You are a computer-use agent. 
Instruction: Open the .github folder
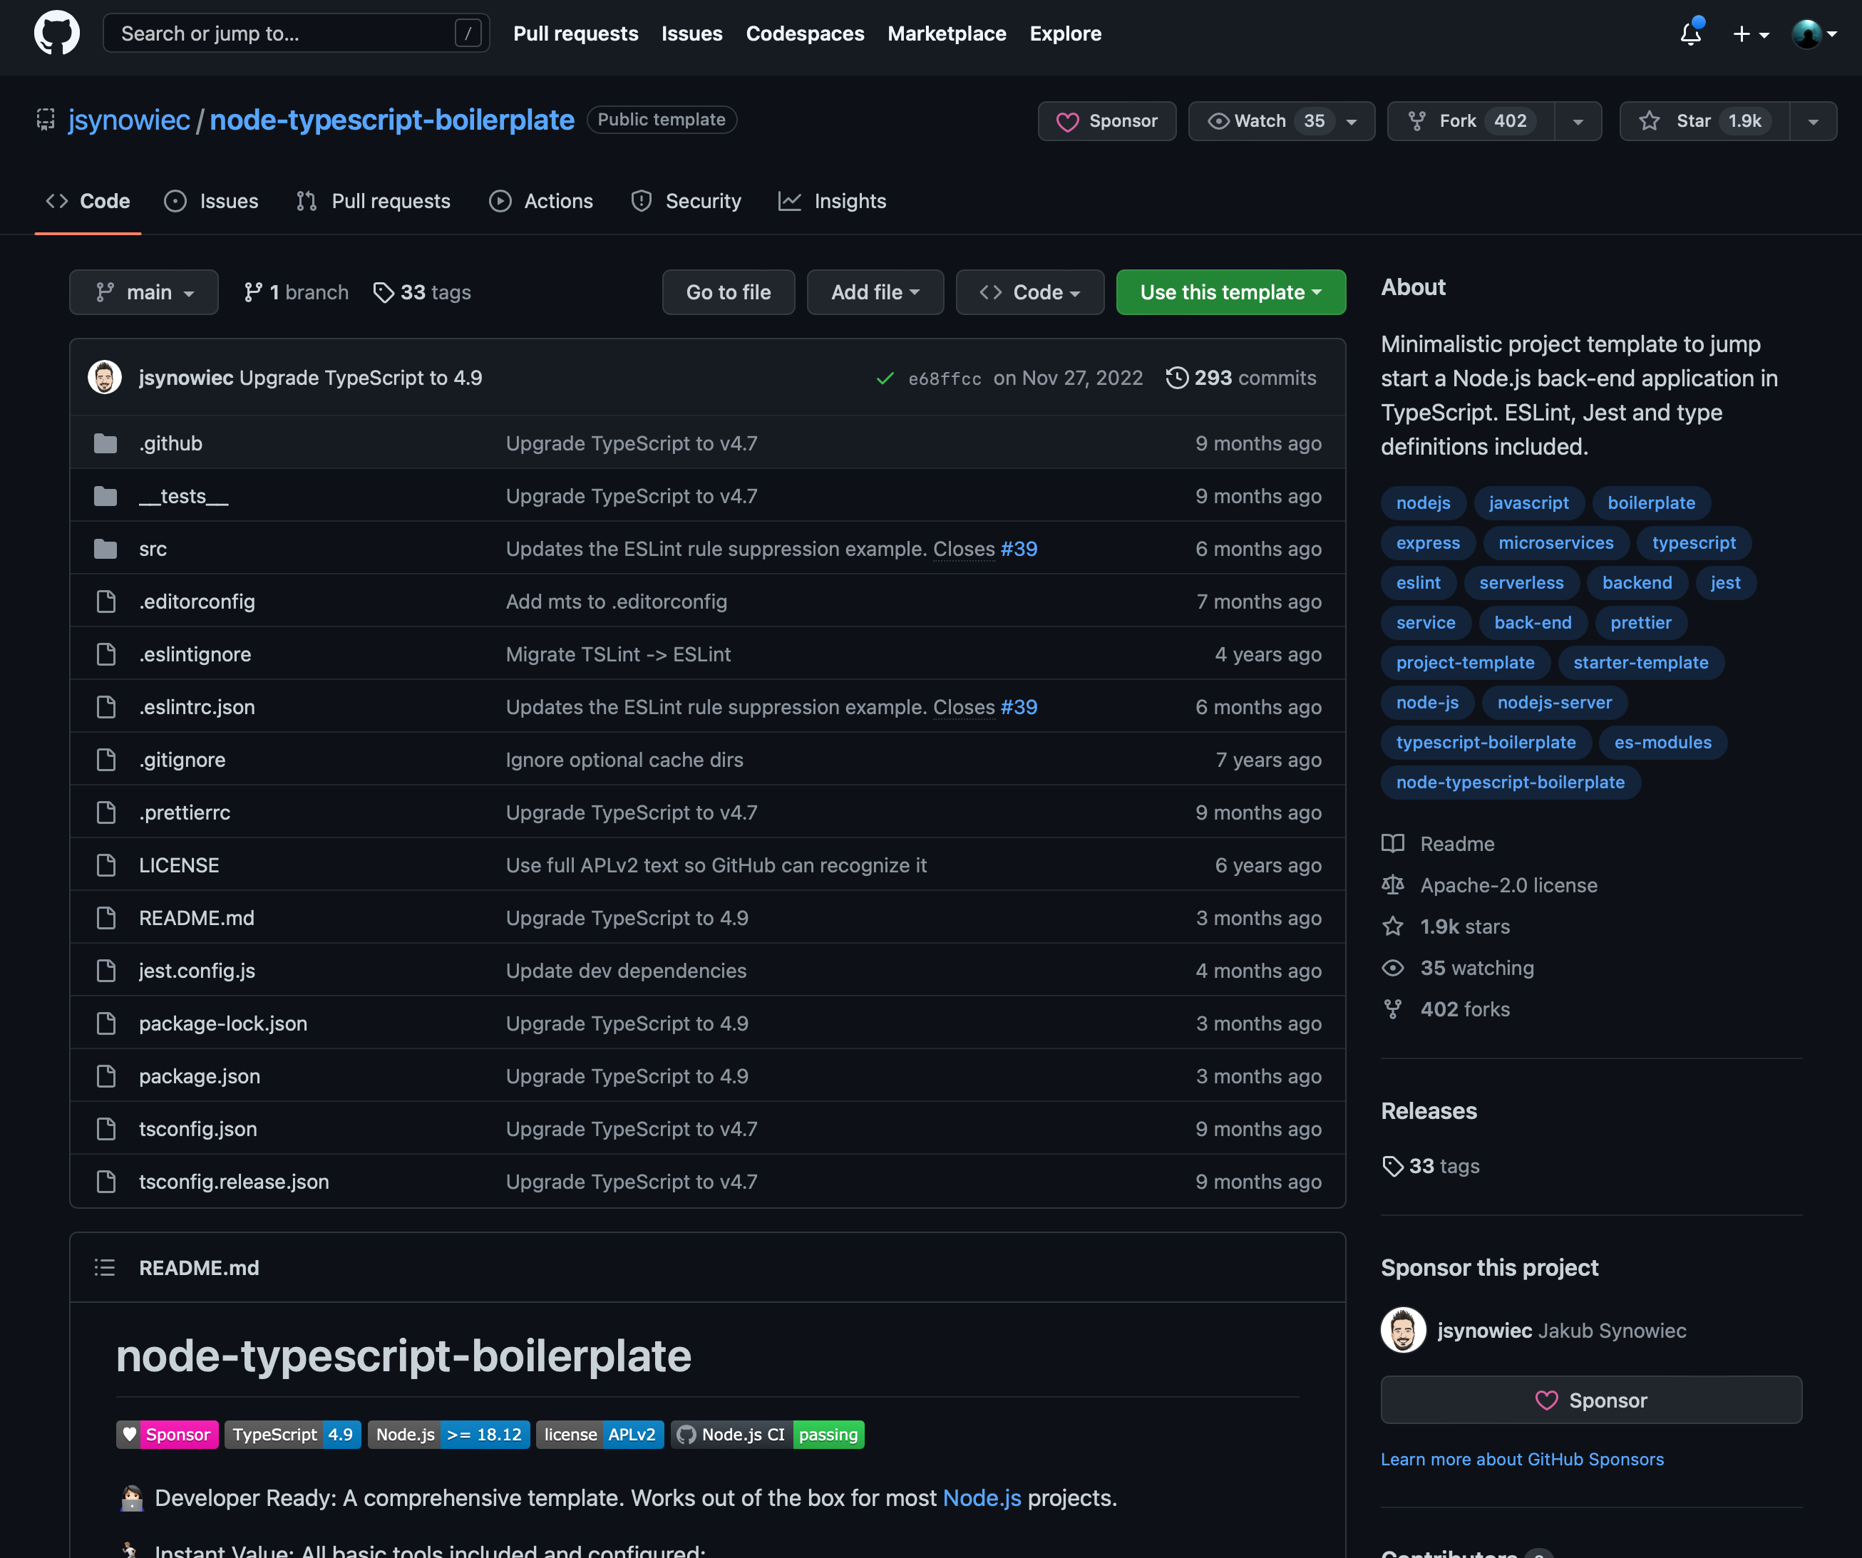pos(170,443)
